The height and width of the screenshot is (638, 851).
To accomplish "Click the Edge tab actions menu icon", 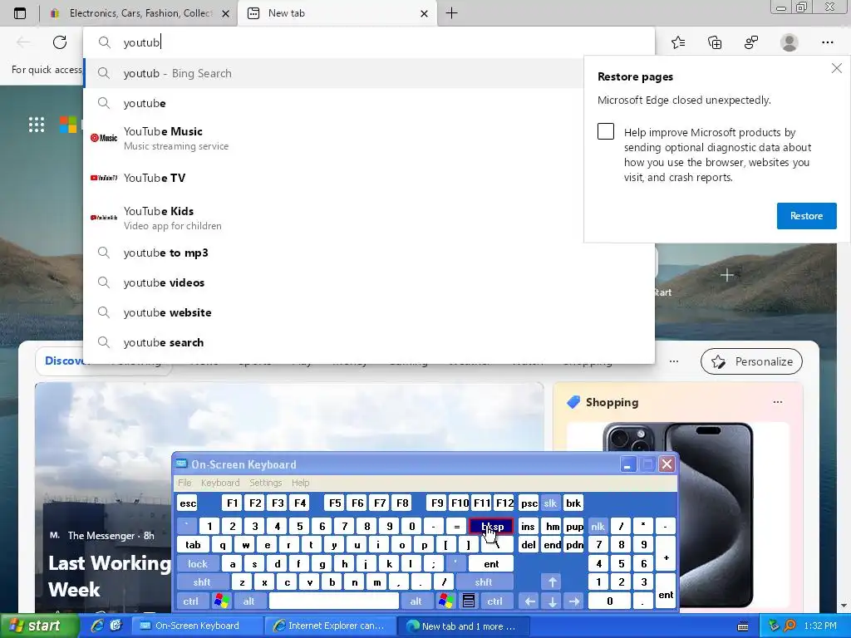I will pyautogui.click(x=20, y=13).
